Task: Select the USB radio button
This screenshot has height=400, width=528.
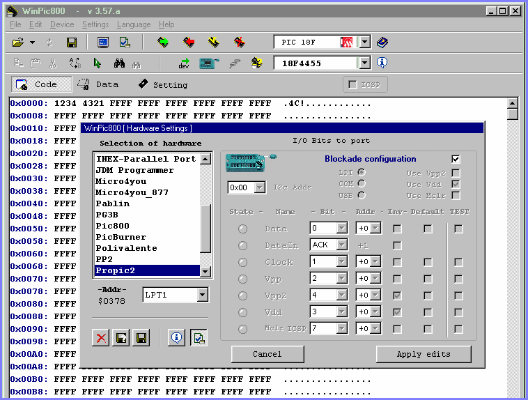Action: point(362,195)
